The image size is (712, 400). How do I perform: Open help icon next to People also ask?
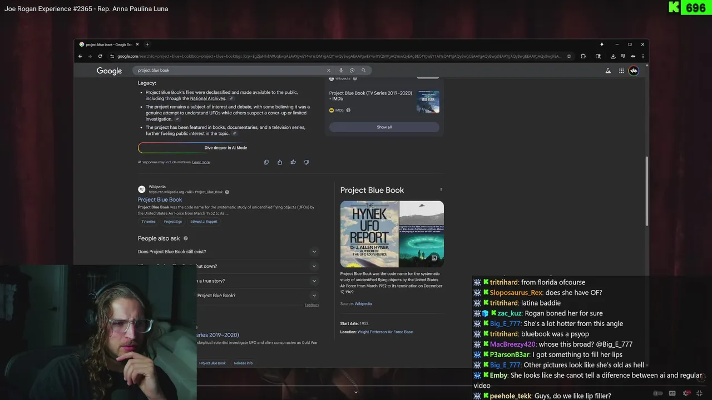click(186, 238)
